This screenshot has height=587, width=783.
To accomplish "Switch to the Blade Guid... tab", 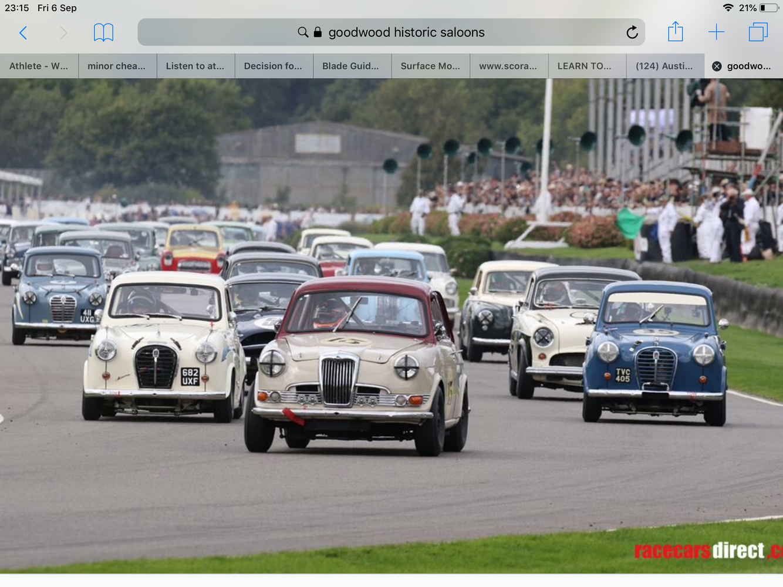I will tap(351, 66).
